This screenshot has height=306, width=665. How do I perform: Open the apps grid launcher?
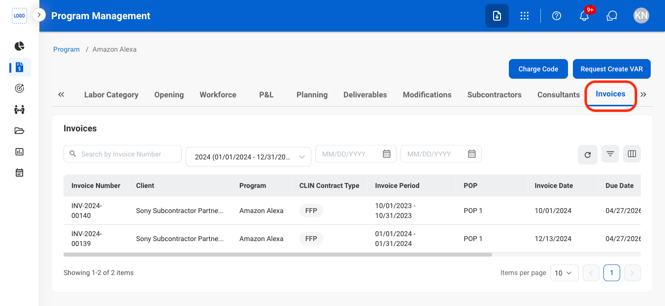point(525,16)
